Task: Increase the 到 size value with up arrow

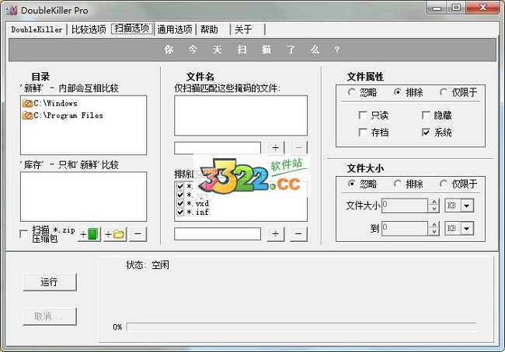Action: (434, 225)
